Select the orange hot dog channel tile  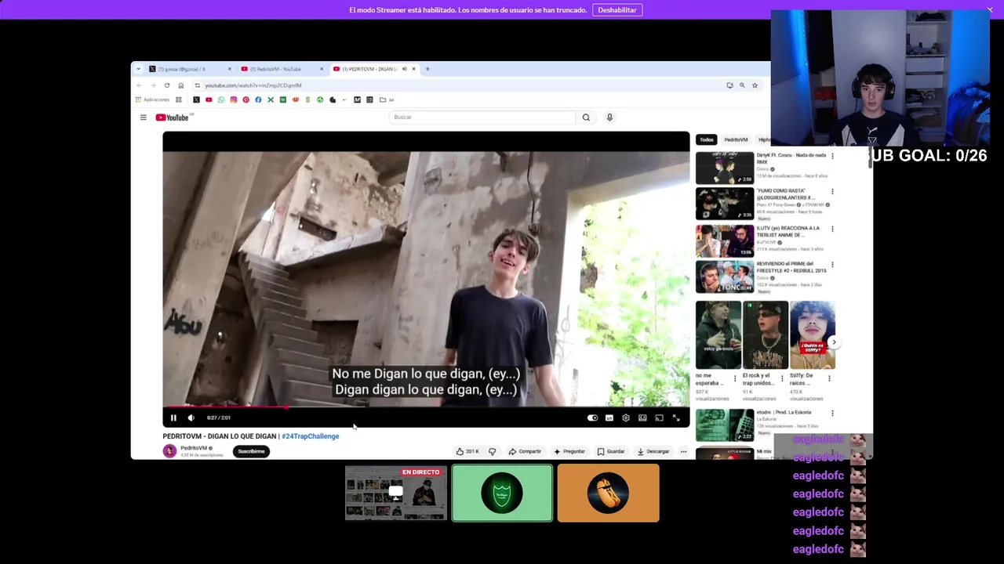[608, 493]
